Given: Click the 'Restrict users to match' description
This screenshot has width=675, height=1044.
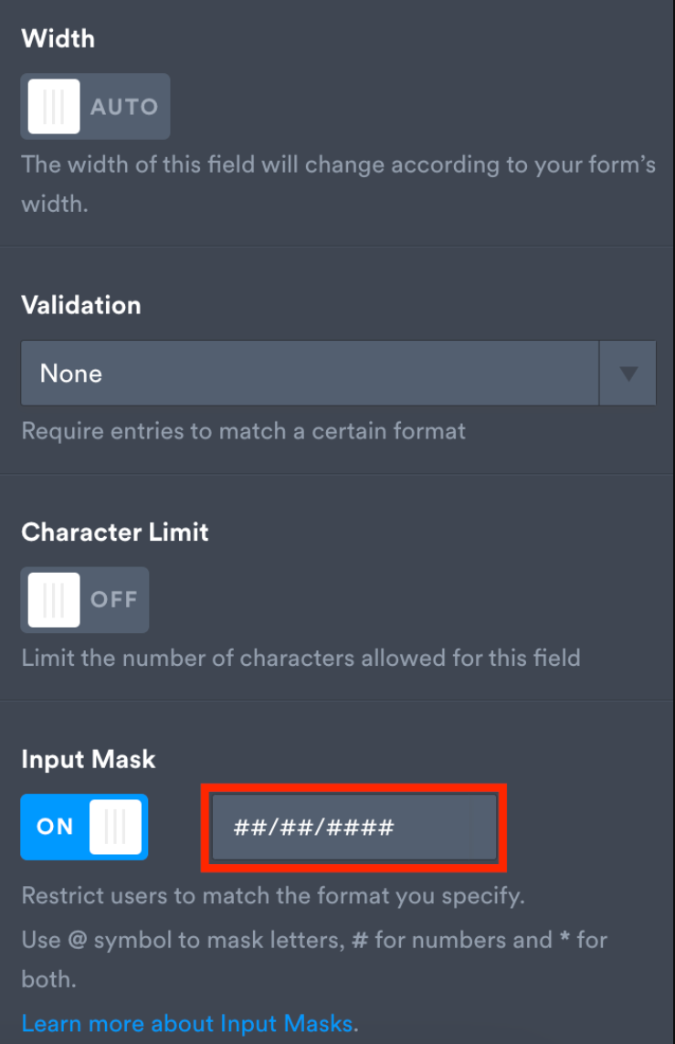Looking at the screenshot, I should (x=272, y=895).
